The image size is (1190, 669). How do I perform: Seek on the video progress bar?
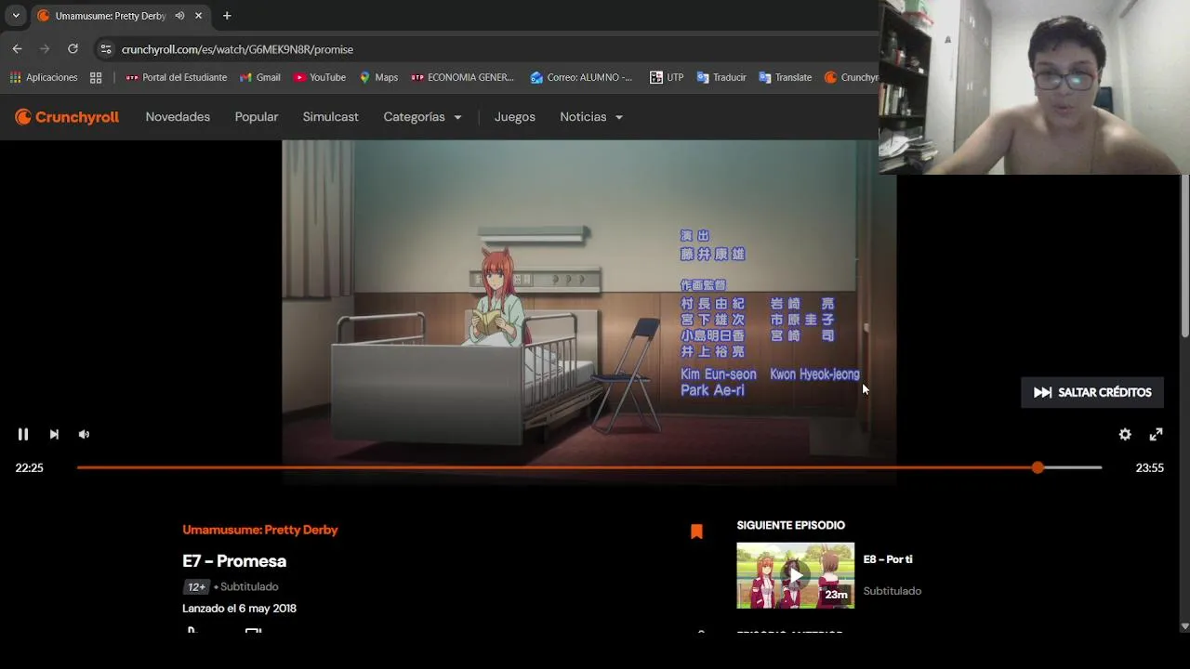tap(589, 467)
